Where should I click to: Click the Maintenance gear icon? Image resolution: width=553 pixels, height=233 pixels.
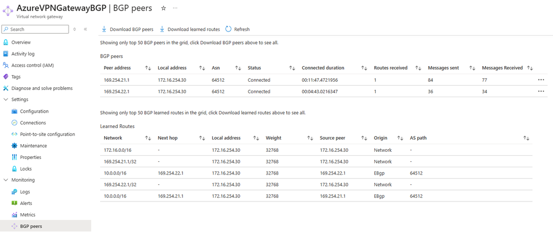(x=14, y=146)
